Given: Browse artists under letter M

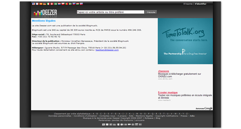Looking at the screenshot, I should (x=137, y=114).
